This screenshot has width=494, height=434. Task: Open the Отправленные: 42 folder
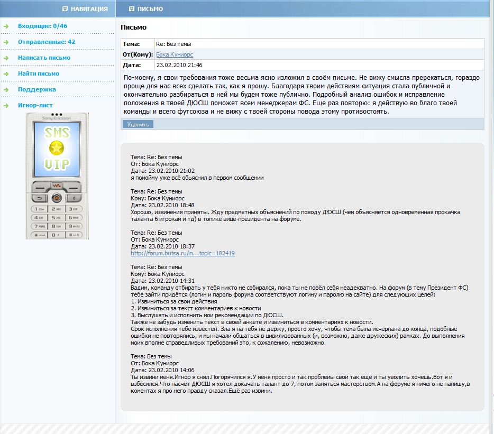pyautogui.click(x=47, y=42)
